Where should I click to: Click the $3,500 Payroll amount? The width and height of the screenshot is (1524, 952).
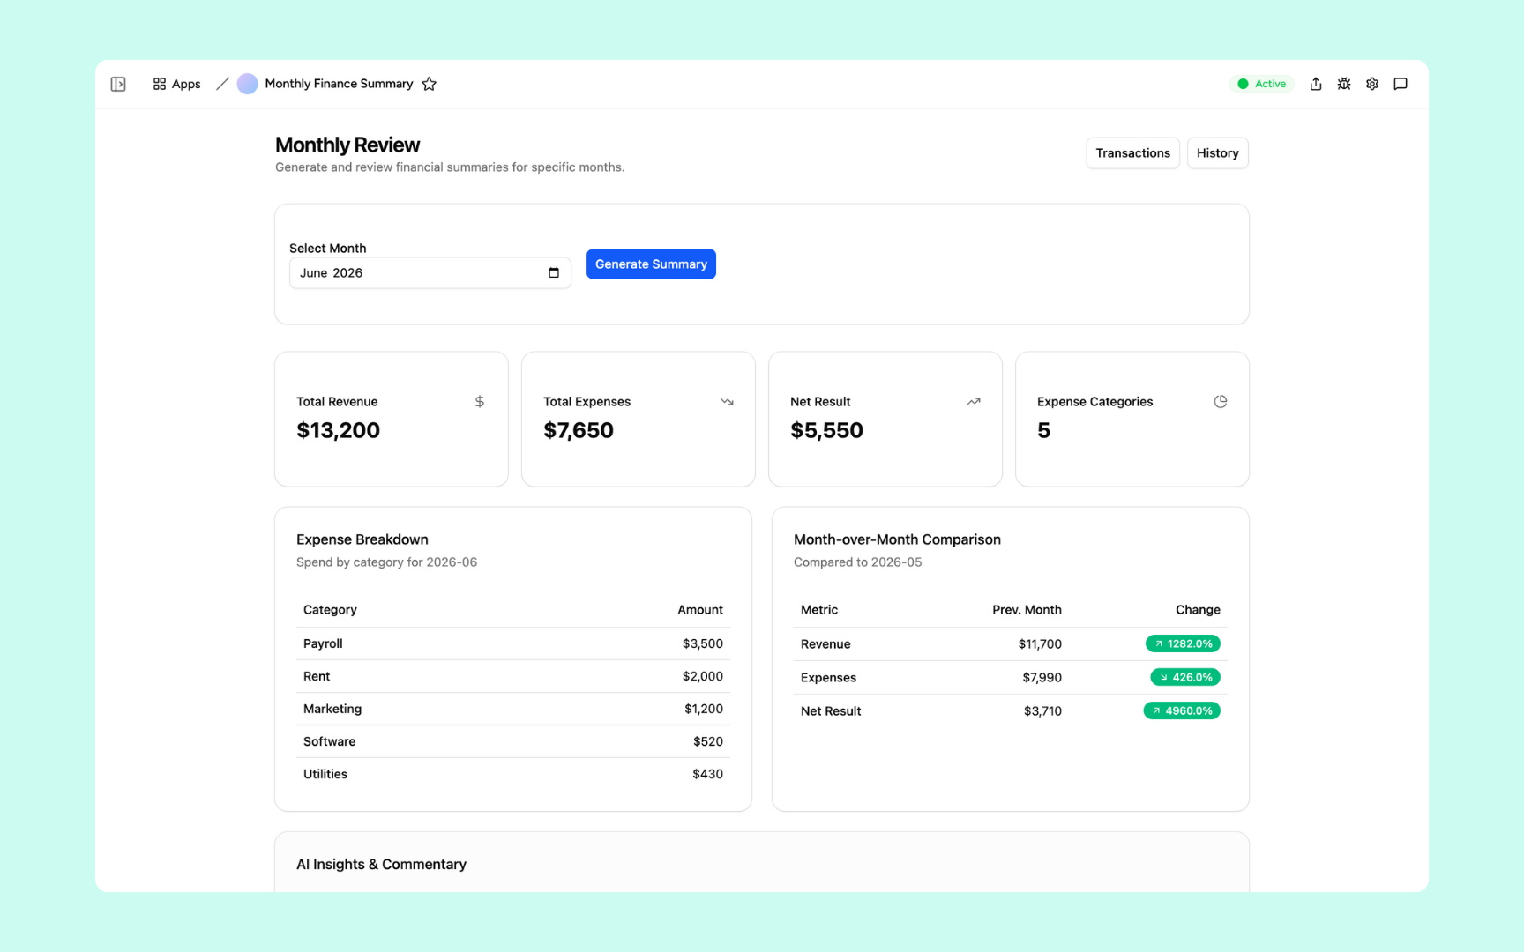(x=703, y=643)
